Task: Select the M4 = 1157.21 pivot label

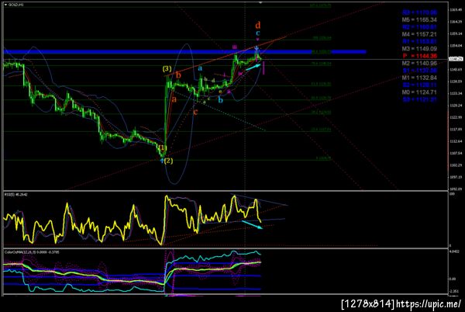Action: (419, 34)
